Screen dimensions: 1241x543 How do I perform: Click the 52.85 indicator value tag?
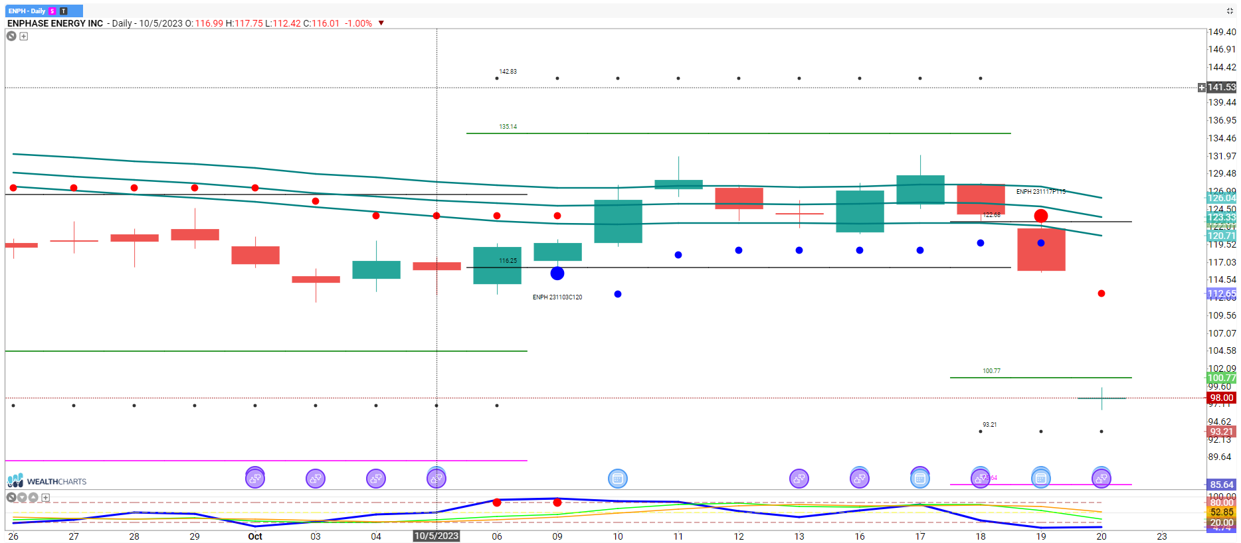point(1222,512)
